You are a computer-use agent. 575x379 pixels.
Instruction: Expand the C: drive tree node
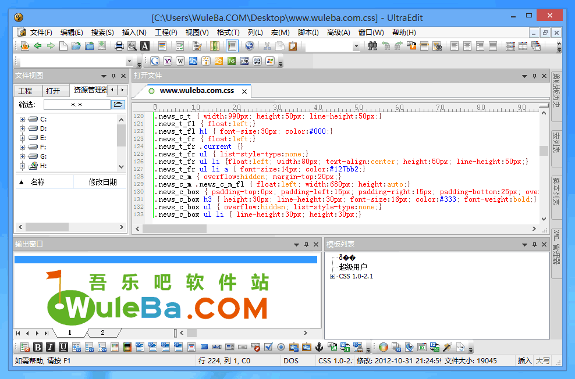pyautogui.click(x=22, y=119)
